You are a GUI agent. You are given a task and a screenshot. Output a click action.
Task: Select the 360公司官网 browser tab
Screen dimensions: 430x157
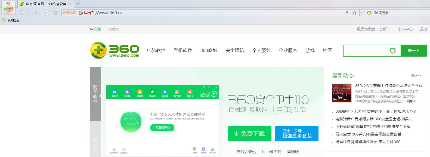45,4
